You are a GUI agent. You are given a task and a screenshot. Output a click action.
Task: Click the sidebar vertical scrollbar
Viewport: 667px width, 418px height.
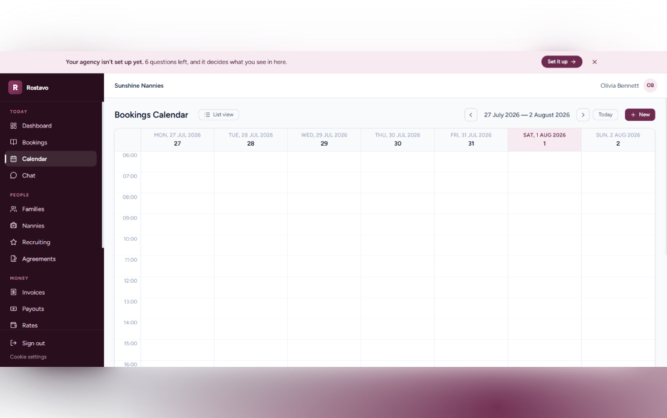click(103, 174)
